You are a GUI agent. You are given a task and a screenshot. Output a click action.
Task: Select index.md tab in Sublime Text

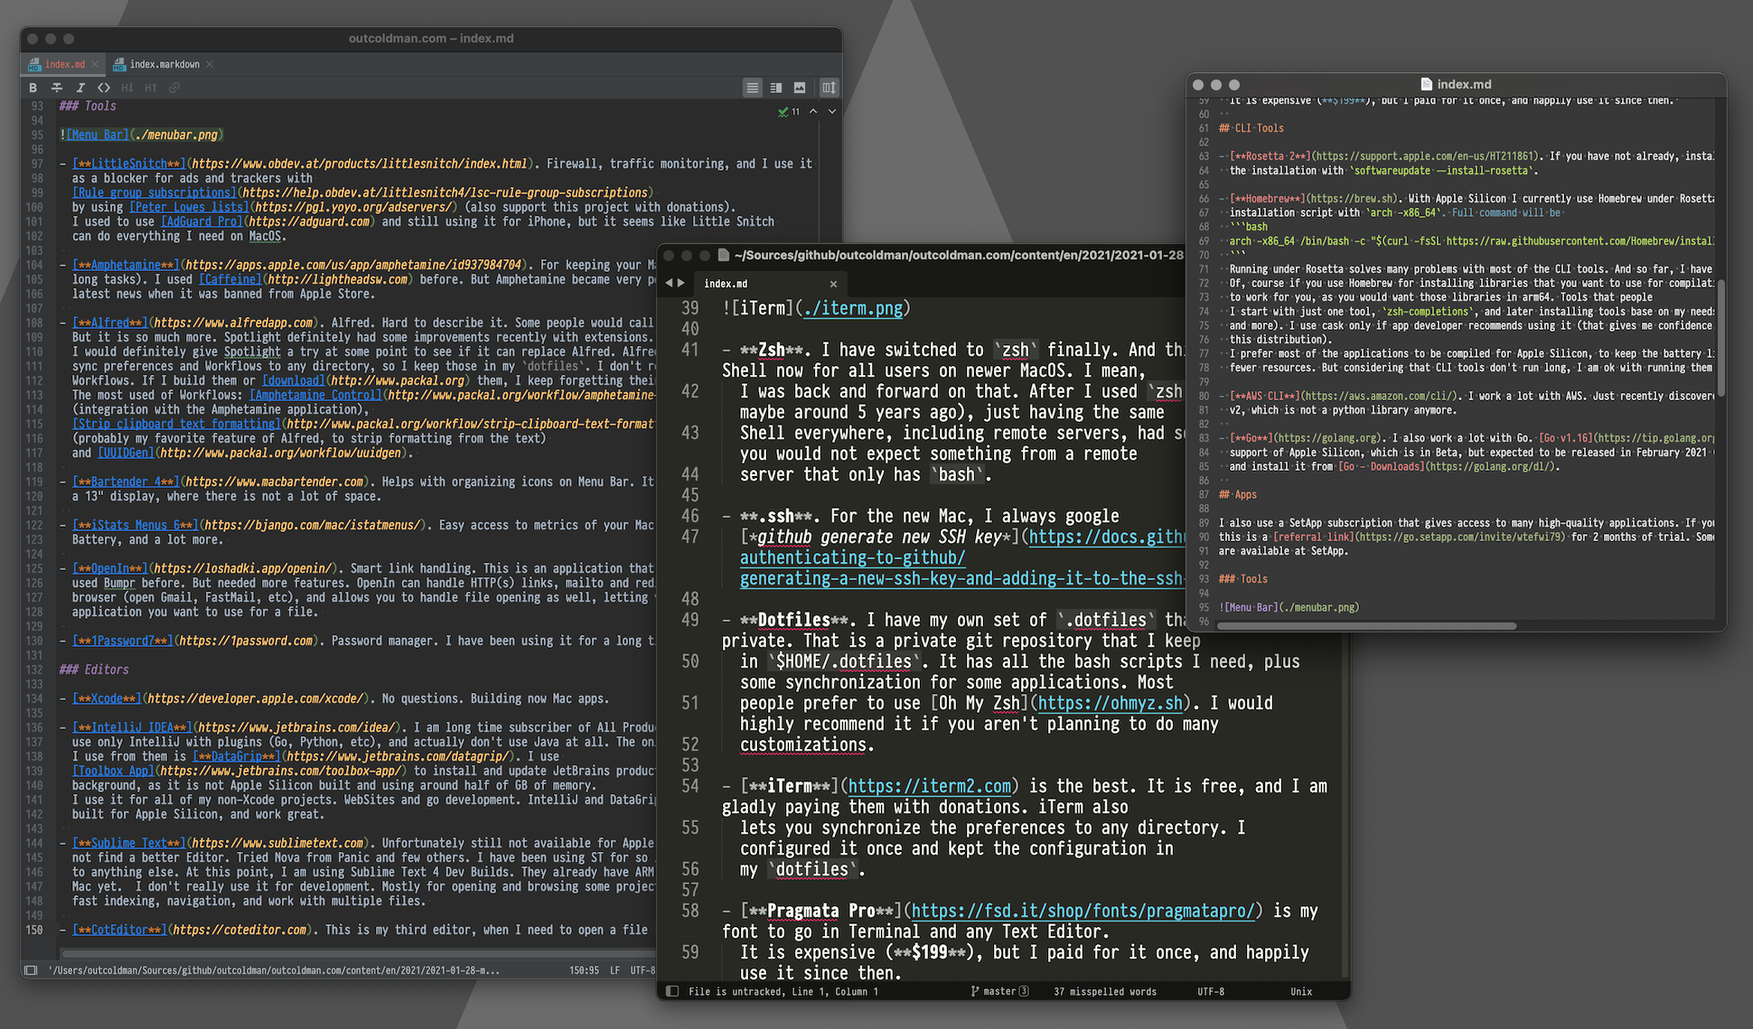click(769, 284)
